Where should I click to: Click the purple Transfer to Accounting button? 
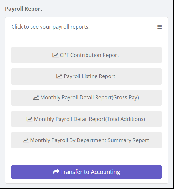coord(87,172)
